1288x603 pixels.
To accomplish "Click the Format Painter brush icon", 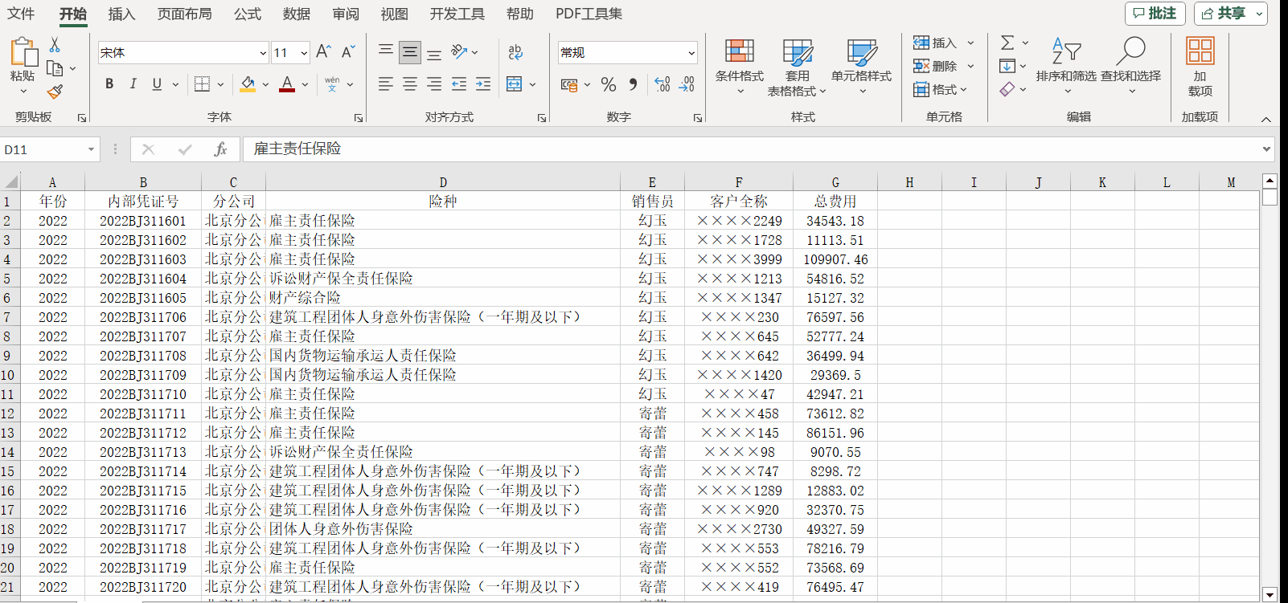I will coord(55,92).
